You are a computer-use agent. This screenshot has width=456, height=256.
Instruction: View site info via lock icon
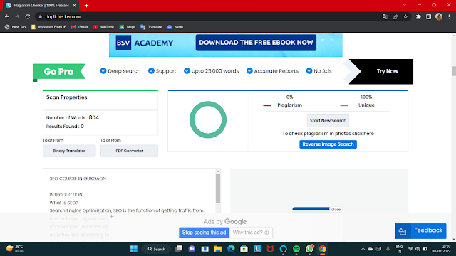coord(41,17)
